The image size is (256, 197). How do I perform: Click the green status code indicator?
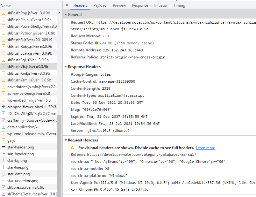point(96,43)
